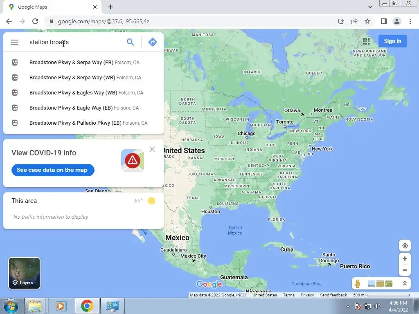
Task: Select the Street View pegman
Action: click(358, 284)
